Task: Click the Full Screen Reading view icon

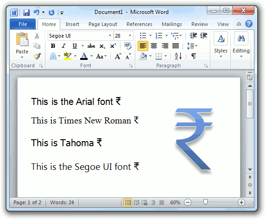Action: (x=136, y=202)
